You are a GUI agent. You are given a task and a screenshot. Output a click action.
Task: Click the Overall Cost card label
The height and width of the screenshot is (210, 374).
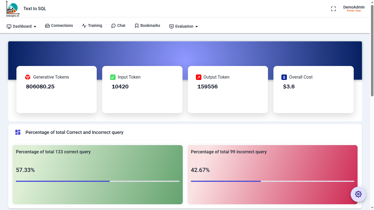coord(301,77)
